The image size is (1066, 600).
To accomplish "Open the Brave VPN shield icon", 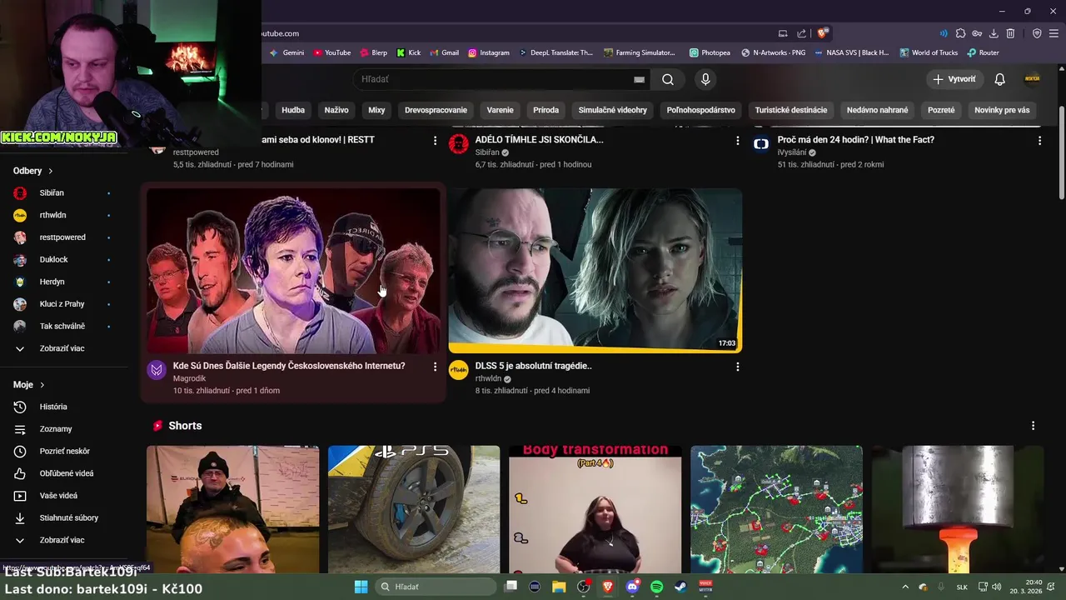I will point(1037,33).
